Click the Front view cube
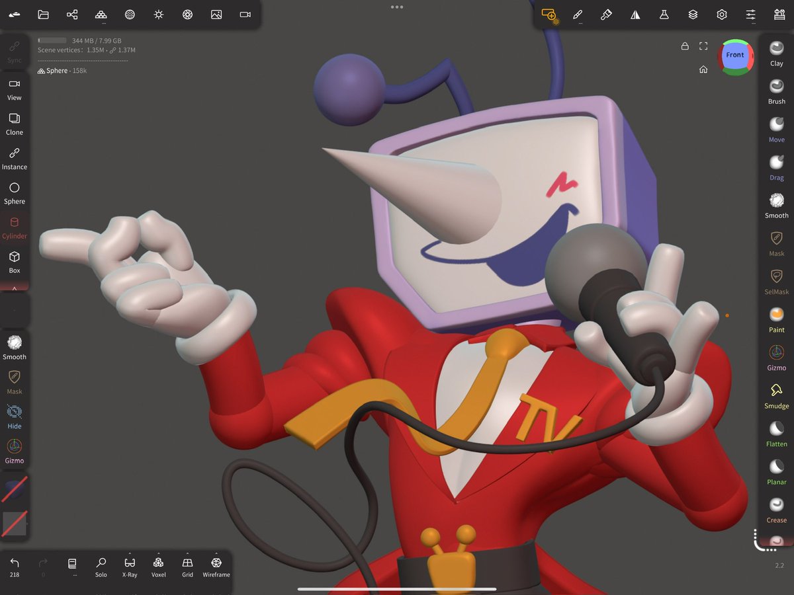Viewport: 794px width, 595px height. pyautogui.click(x=735, y=56)
